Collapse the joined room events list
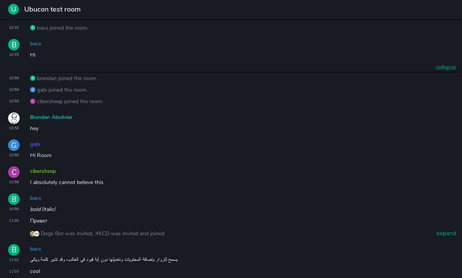Screen dimensions: 462x278 click(x=446, y=67)
